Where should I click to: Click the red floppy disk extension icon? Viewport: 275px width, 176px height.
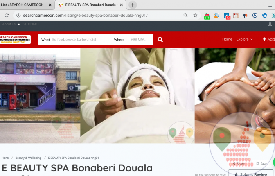(236, 15)
